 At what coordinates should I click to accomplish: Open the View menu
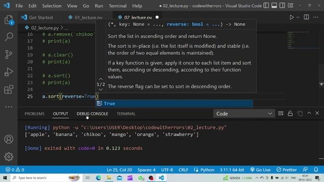click(72, 6)
